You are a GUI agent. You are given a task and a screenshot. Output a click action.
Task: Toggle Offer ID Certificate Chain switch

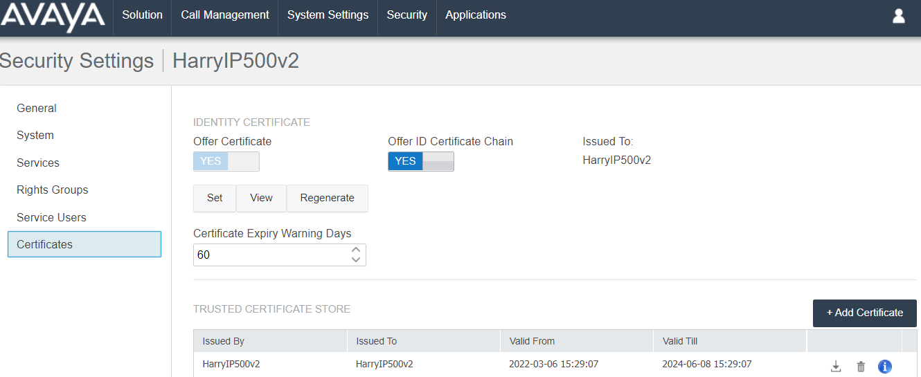tap(421, 161)
